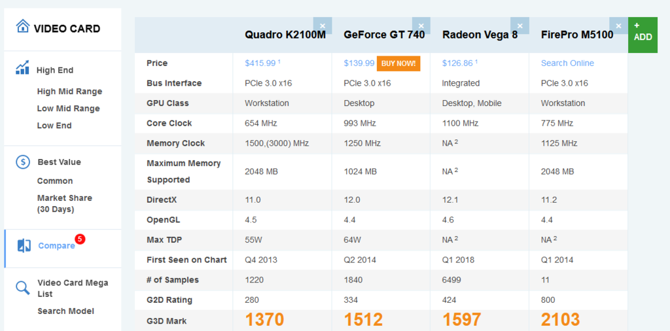
Task: Click the Maximum Memory Supported label
Action: coord(184,171)
